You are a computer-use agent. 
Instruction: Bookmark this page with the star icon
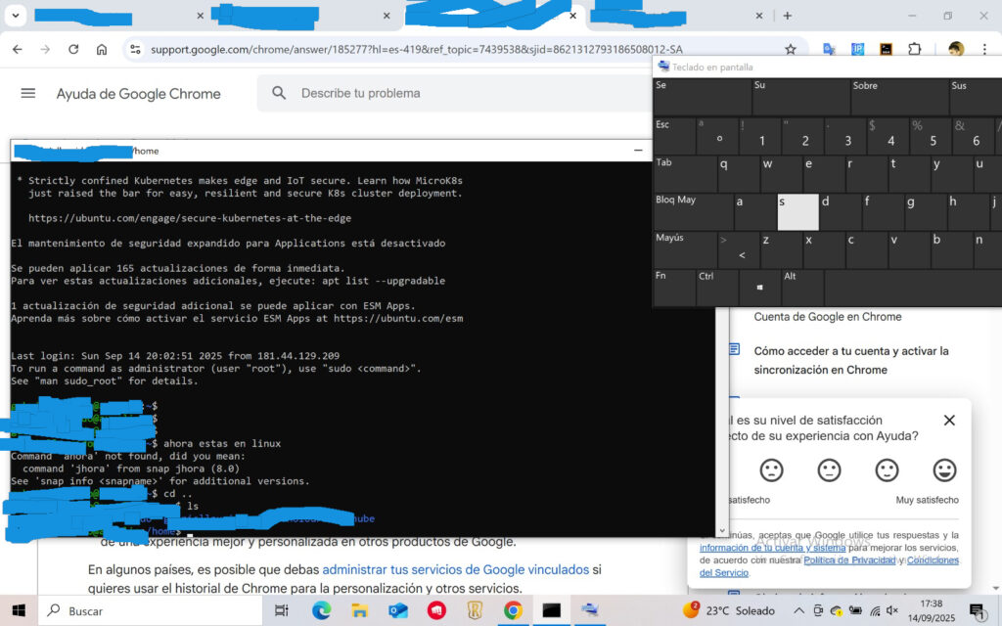point(791,49)
